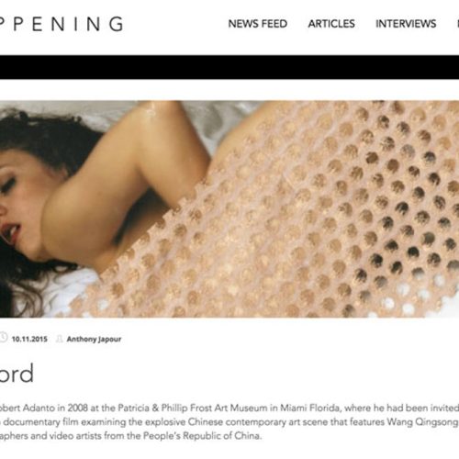Open the INTERVIEWS navigation item
This screenshot has width=459, height=459.
406,24
